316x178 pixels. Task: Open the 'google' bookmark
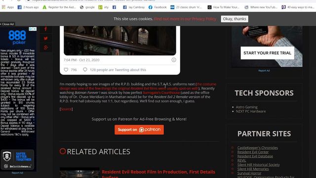click(87, 7)
